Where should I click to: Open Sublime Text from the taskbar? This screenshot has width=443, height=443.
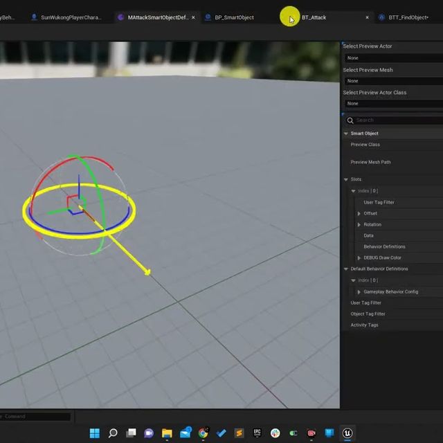[239, 433]
